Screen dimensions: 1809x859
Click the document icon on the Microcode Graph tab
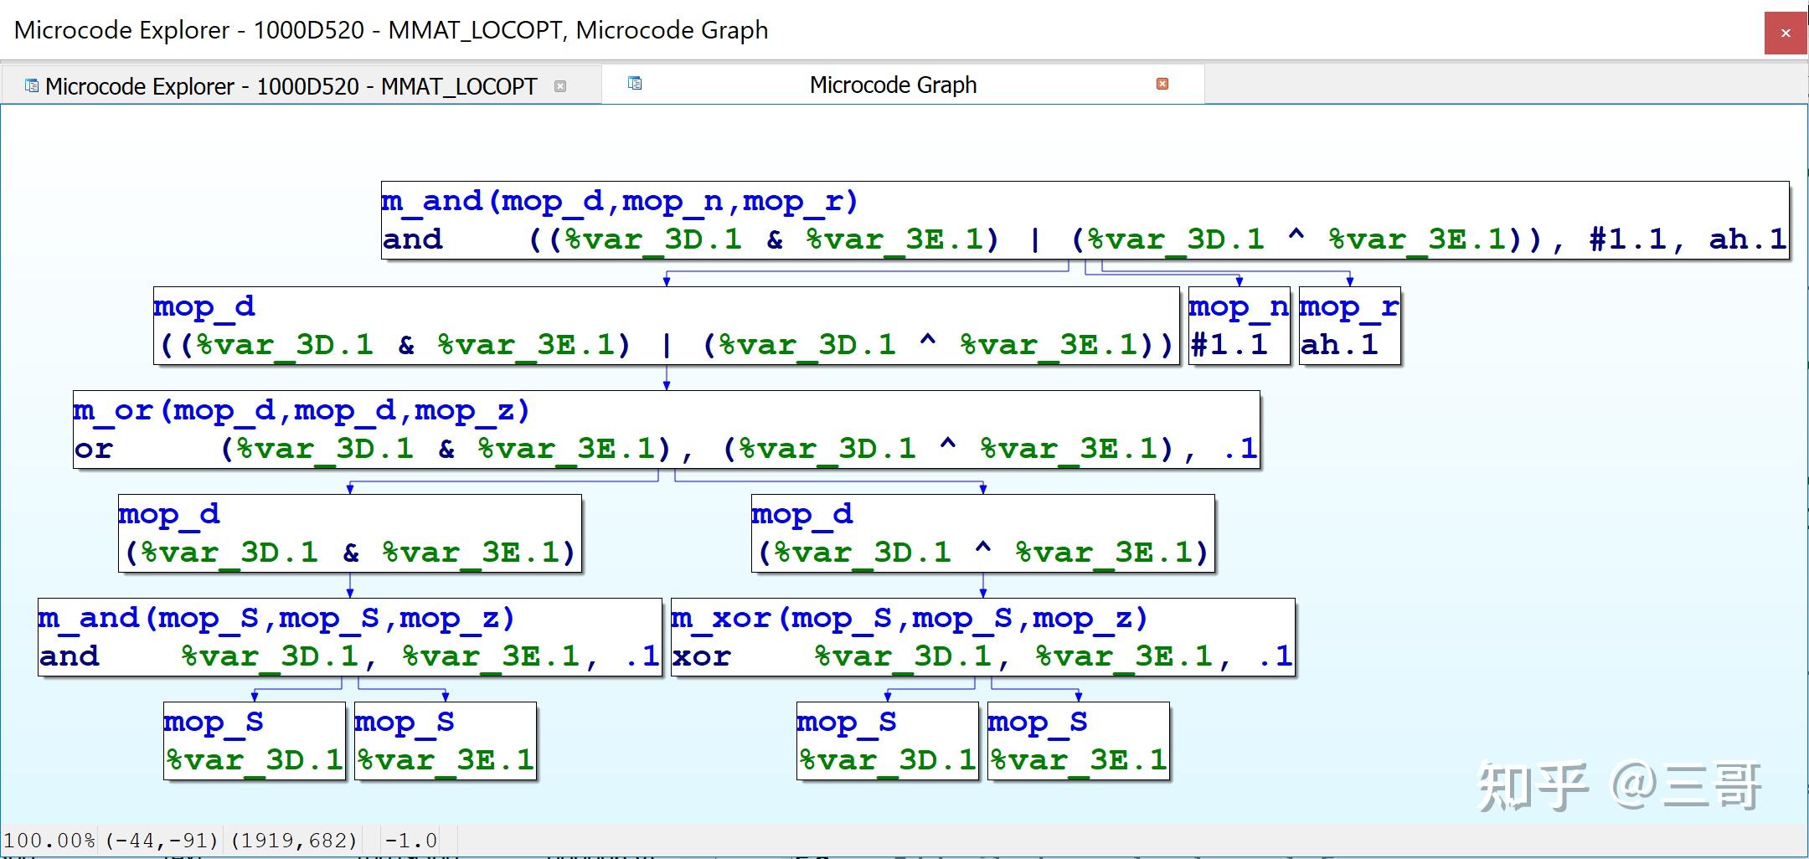(635, 84)
